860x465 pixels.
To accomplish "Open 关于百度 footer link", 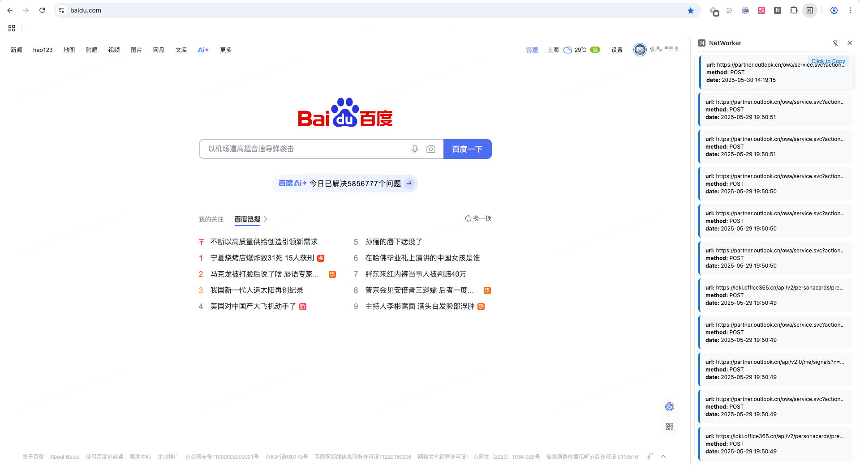I will [x=33, y=457].
